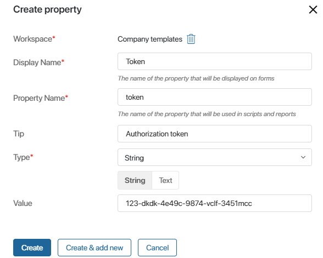The height and width of the screenshot is (258, 323).
Task: Click the Company templates workspace text
Action: 150,39
